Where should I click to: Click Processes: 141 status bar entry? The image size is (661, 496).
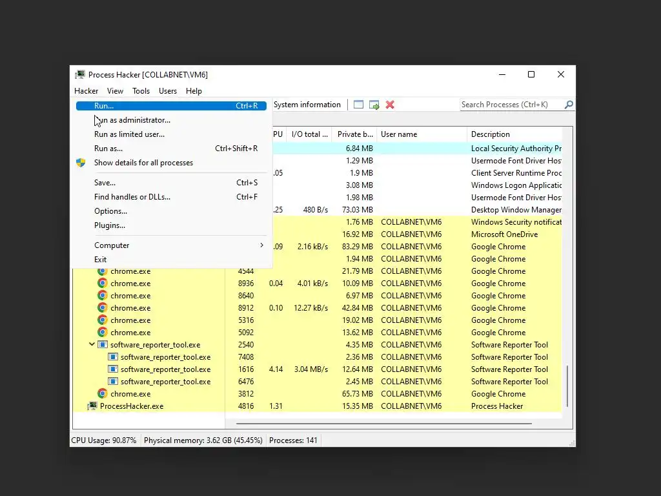point(293,440)
